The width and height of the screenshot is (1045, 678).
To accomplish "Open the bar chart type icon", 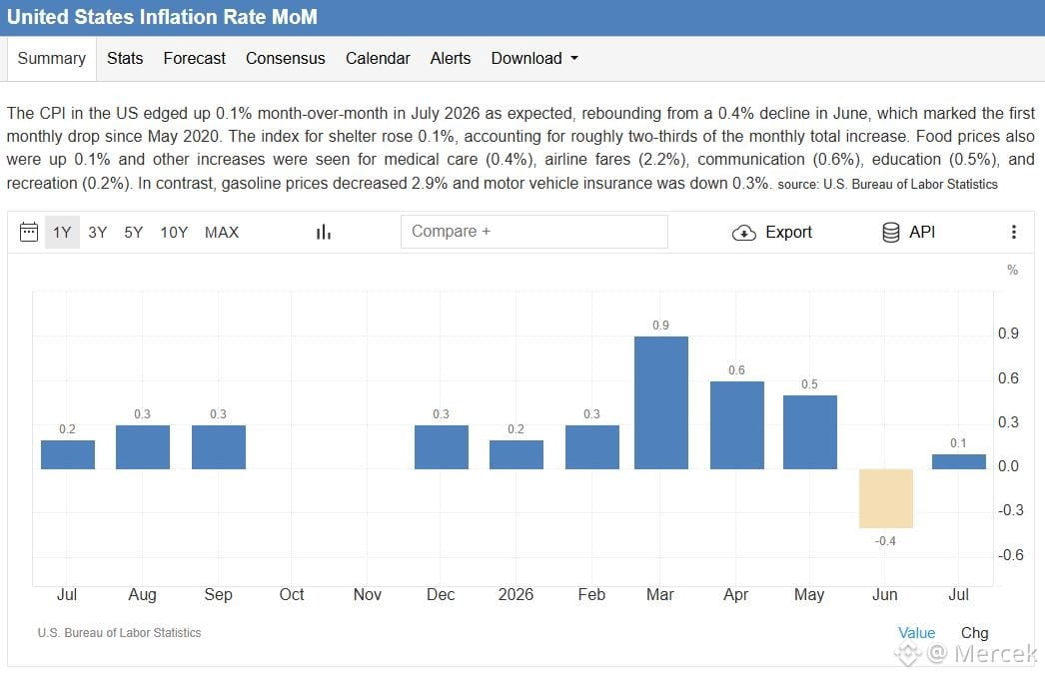I will [324, 232].
